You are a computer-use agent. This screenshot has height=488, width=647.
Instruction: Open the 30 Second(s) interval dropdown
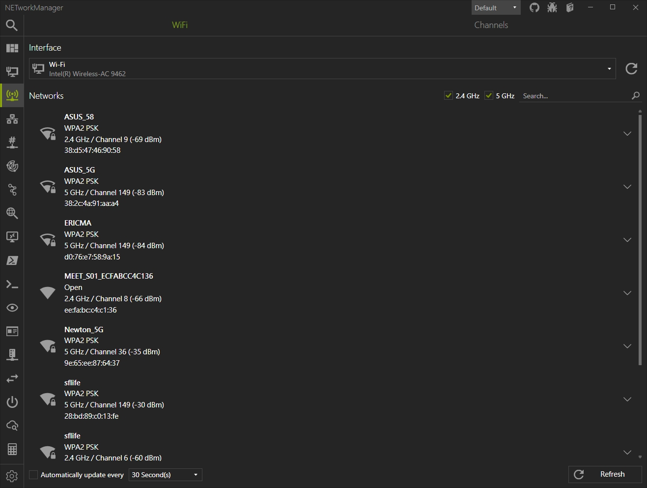165,475
